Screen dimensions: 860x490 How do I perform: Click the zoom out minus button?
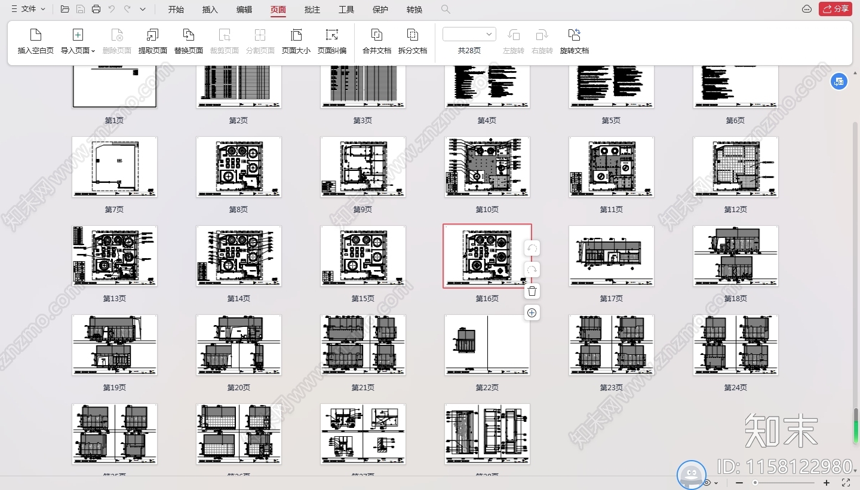739,482
